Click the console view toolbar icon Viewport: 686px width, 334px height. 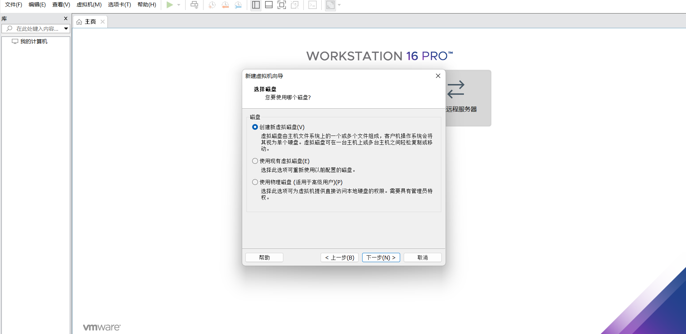click(313, 5)
